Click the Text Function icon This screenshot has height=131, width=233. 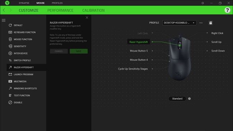pos(10,96)
